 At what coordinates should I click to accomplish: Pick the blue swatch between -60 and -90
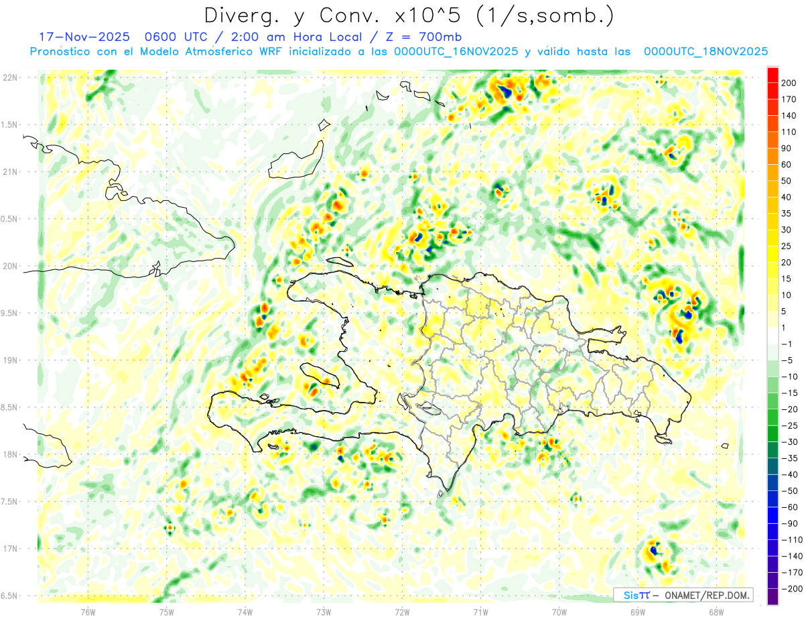773,515
